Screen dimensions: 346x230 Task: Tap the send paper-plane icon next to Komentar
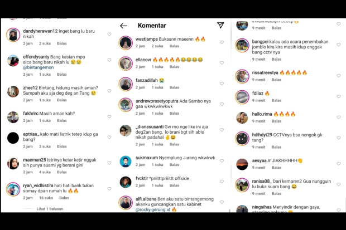(x=220, y=25)
